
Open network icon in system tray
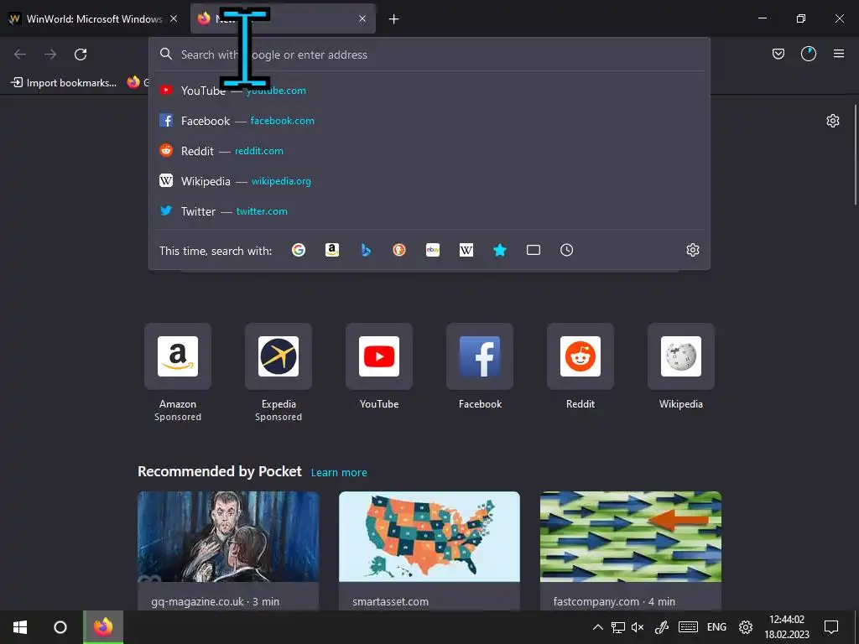(x=618, y=627)
